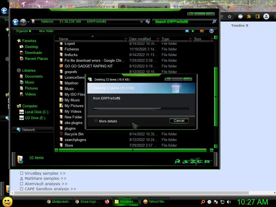Select the Ficheiros folder icon
Viewport: 276px width, 207px height.
point(61,49)
